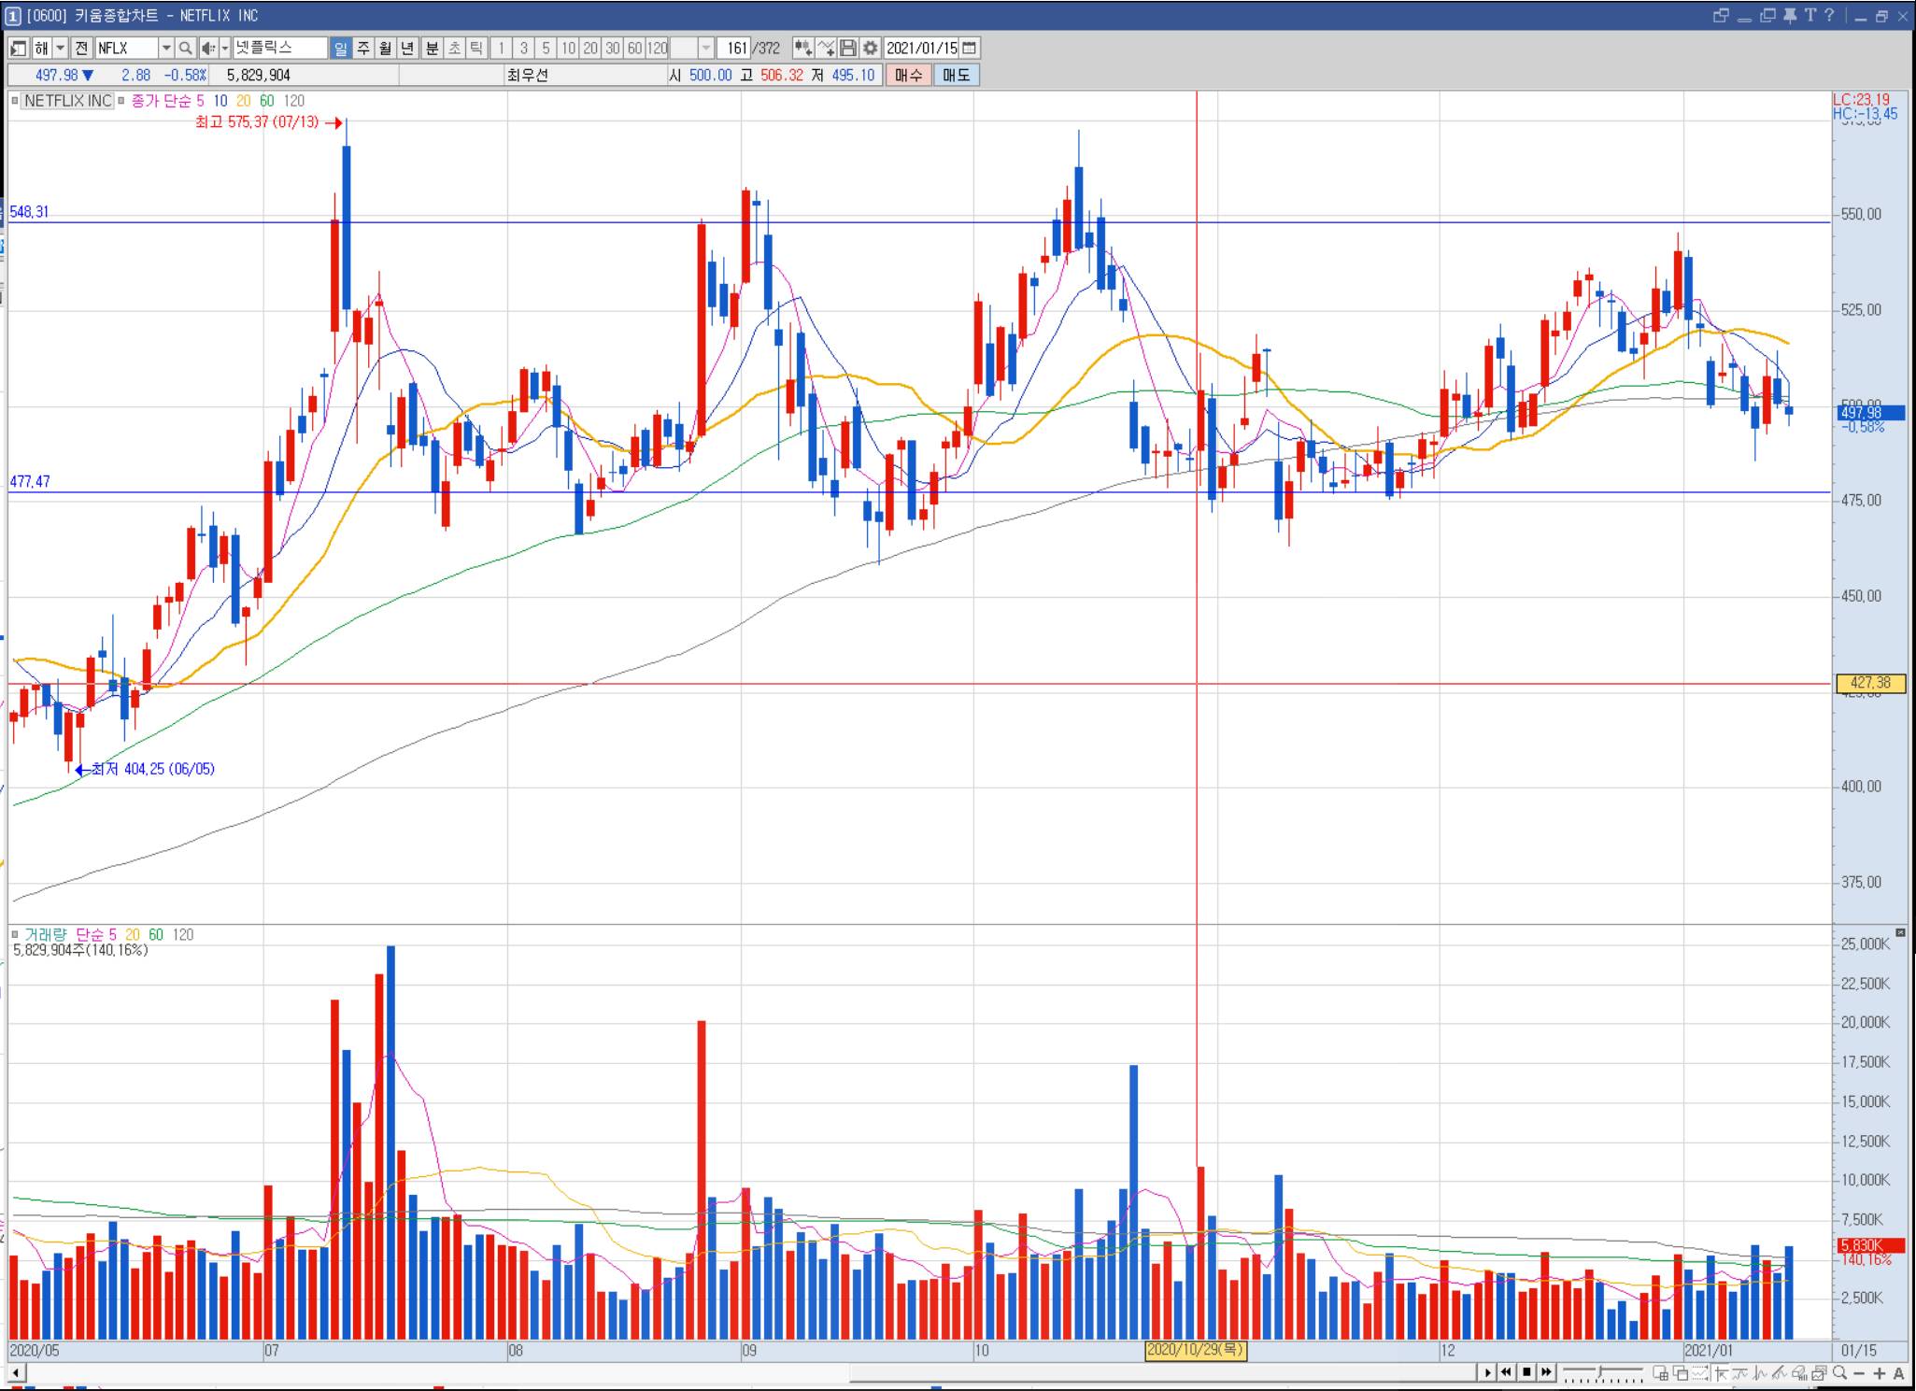Click the 매도 sell button
1916x1391 pixels.
(956, 76)
